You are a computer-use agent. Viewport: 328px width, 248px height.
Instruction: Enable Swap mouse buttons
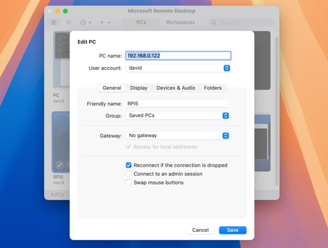(130, 182)
